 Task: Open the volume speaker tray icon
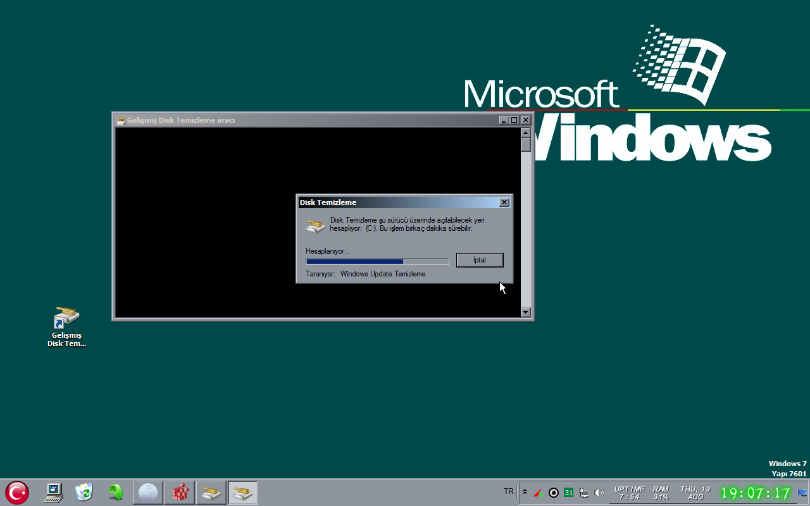pyautogui.click(x=599, y=493)
